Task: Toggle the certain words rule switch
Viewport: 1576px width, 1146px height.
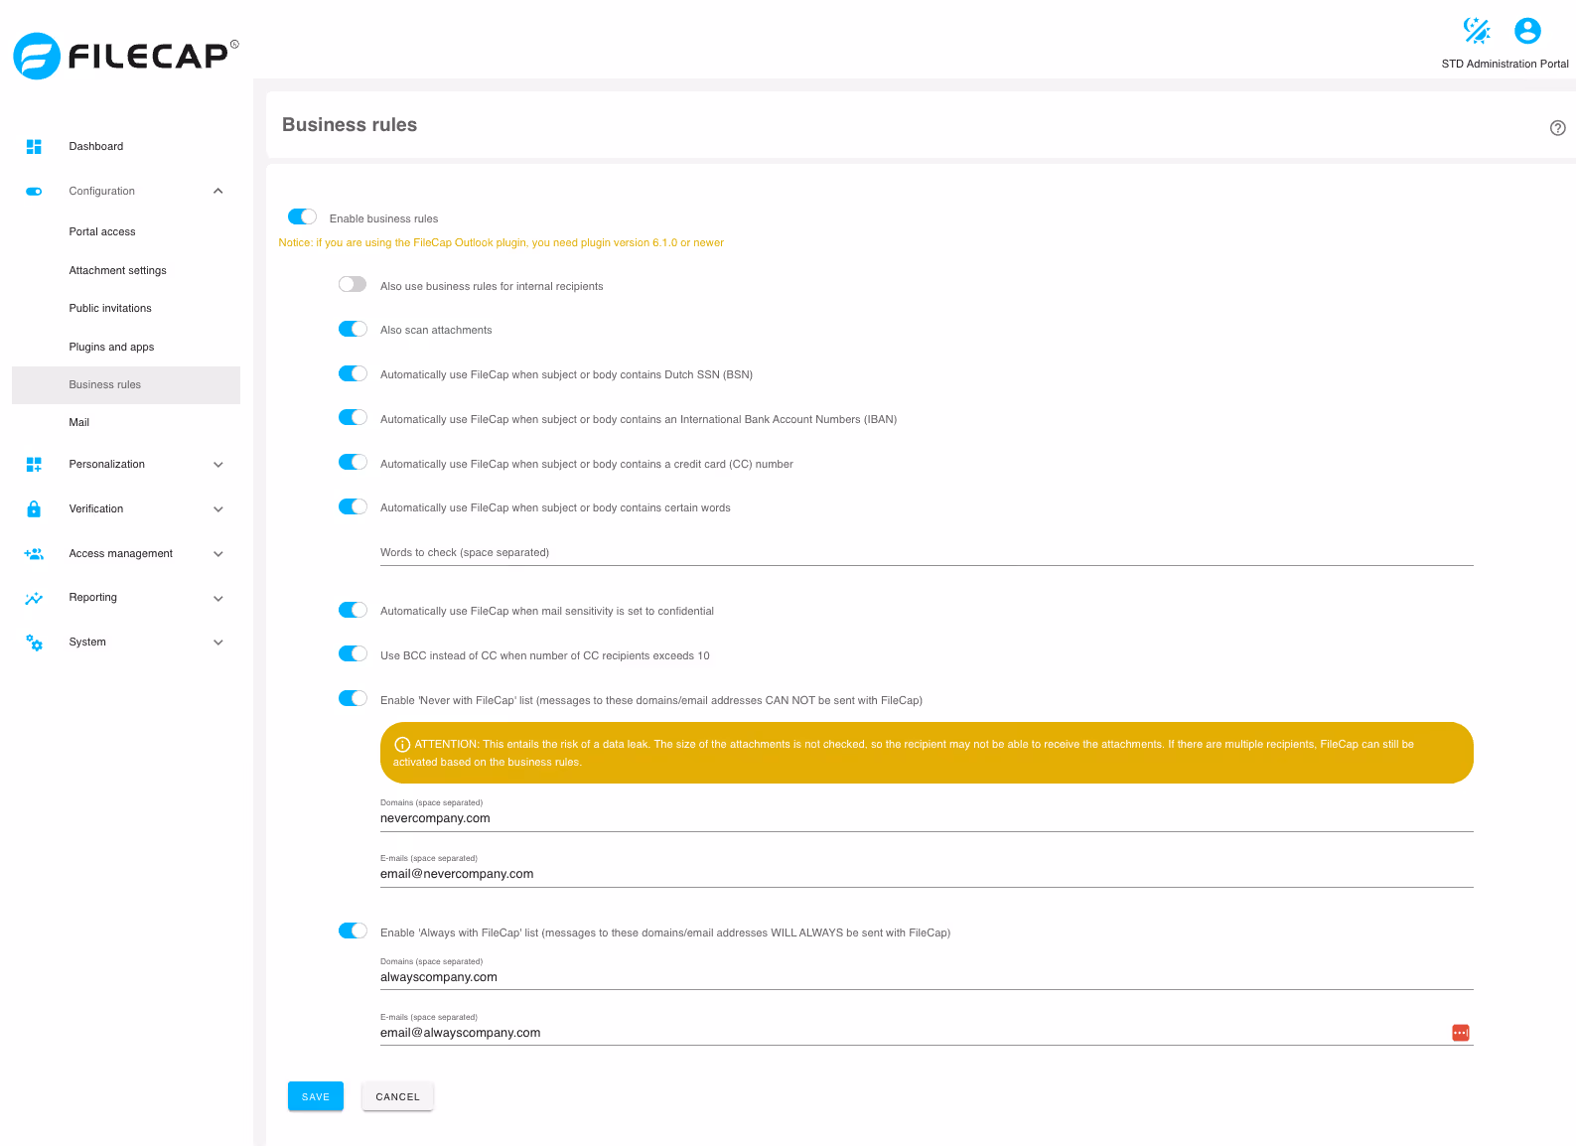Action: pyautogui.click(x=353, y=506)
